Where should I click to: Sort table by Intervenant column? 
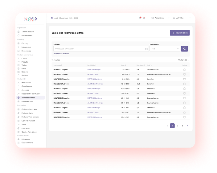(x=58, y=65)
